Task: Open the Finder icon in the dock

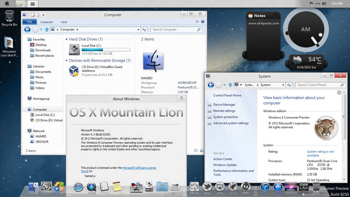Action: (x=33, y=187)
